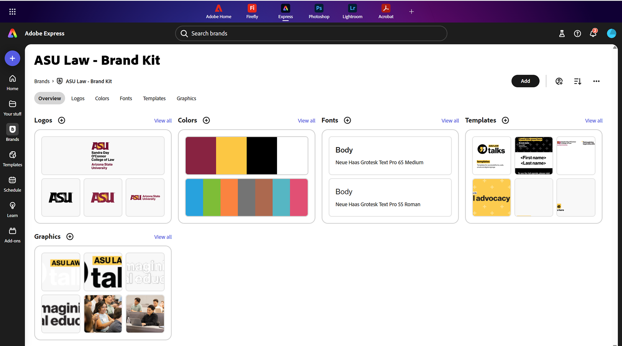Open Add-ons in sidebar
The width and height of the screenshot is (622, 346).
tap(12, 235)
